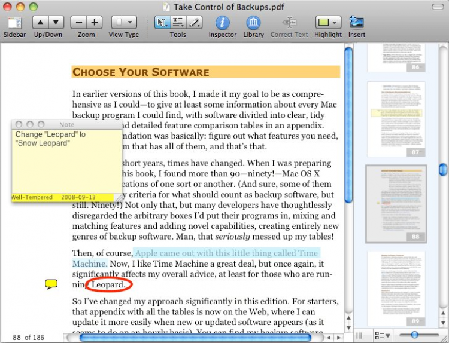Go to next page with Down arrow
Screen dimensions: 449x343
56,22
